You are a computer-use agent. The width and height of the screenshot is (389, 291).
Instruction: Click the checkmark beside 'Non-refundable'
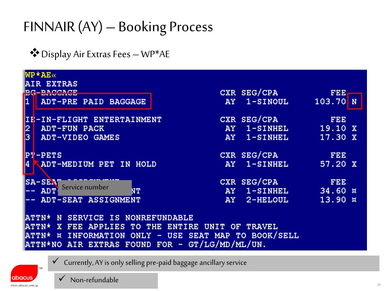(x=62, y=278)
